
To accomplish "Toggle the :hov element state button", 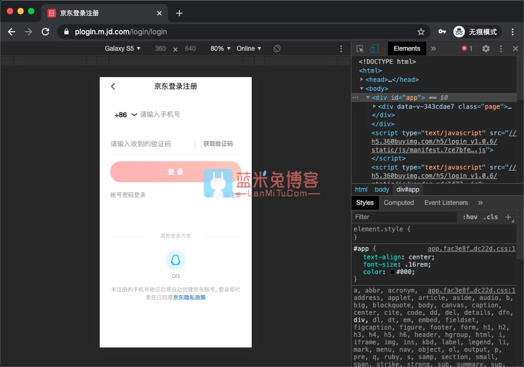I will (470, 217).
